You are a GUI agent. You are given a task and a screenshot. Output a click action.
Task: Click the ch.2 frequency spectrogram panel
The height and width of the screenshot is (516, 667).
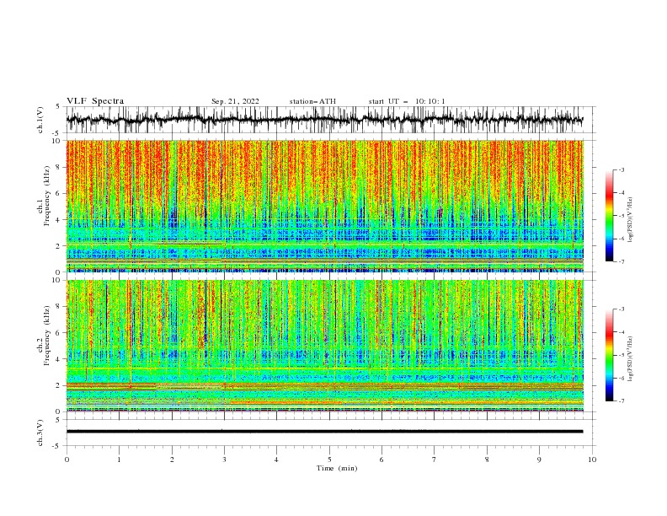(x=324, y=346)
